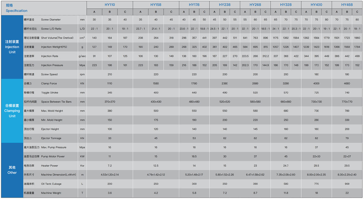The height and width of the screenshot is (199, 364).
Task: Select the HY328 model header
Action: [286, 5]
